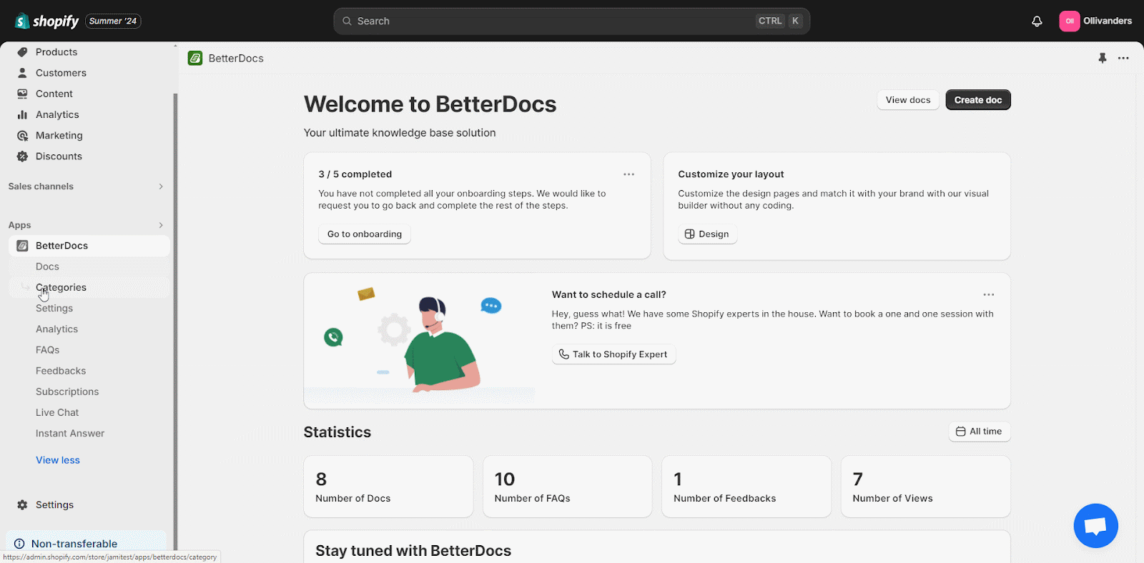This screenshot has width=1144, height=563.
Task: Click the Number of FAQs card
Action: coord(568,487)
